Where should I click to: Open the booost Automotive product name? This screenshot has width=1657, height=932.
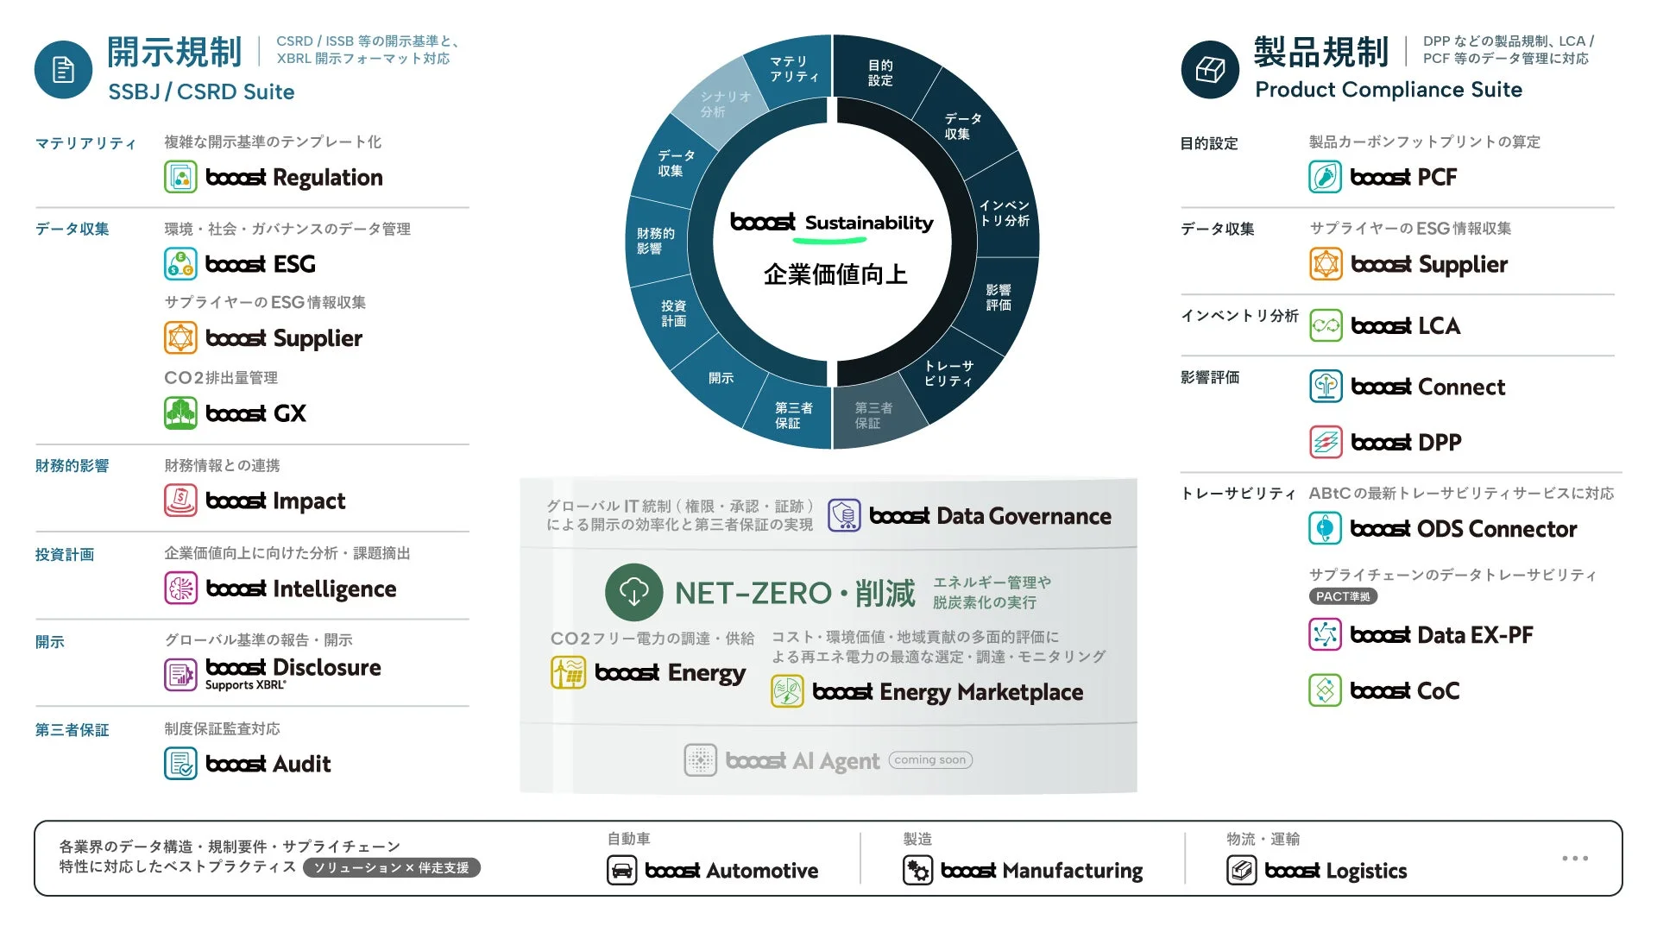732,871
